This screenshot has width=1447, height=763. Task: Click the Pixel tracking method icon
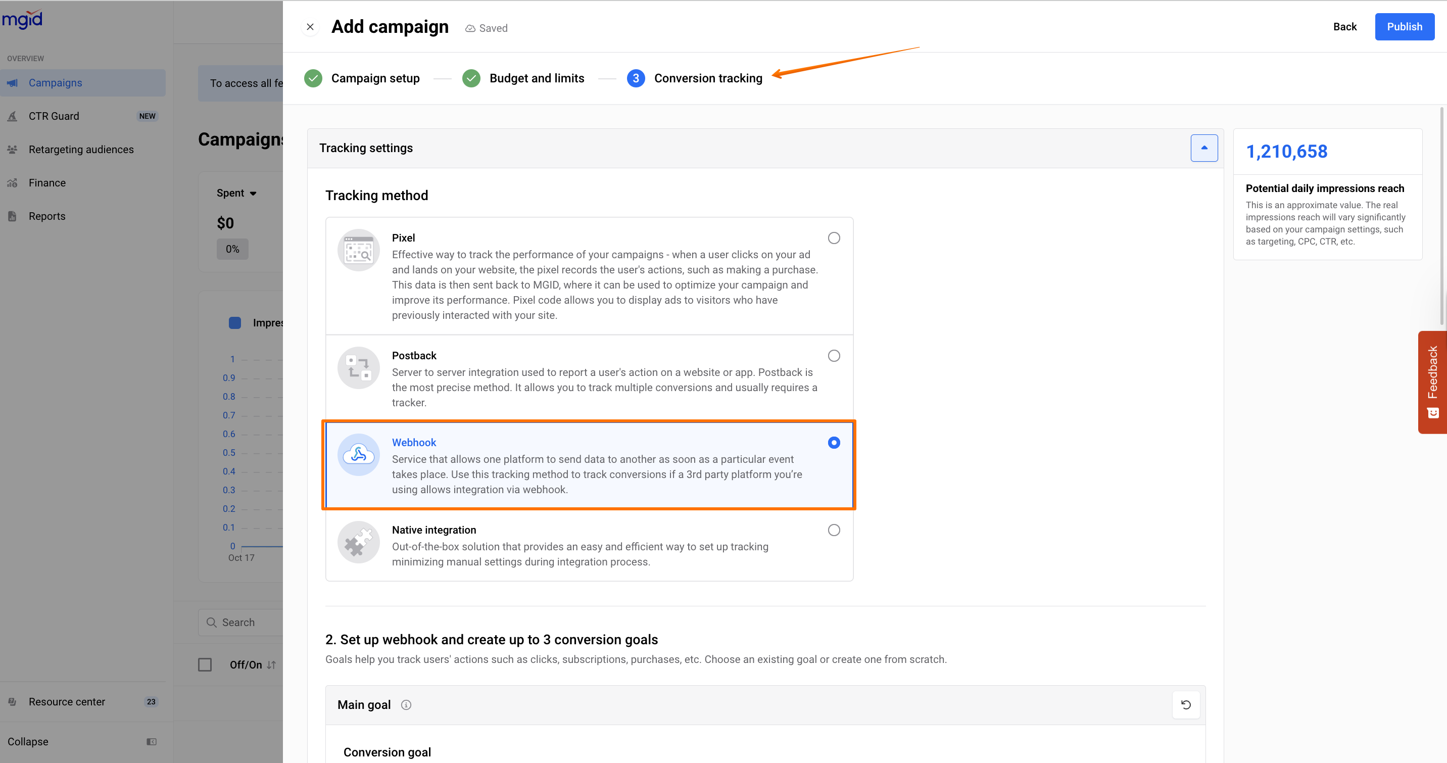pos(358,250)
